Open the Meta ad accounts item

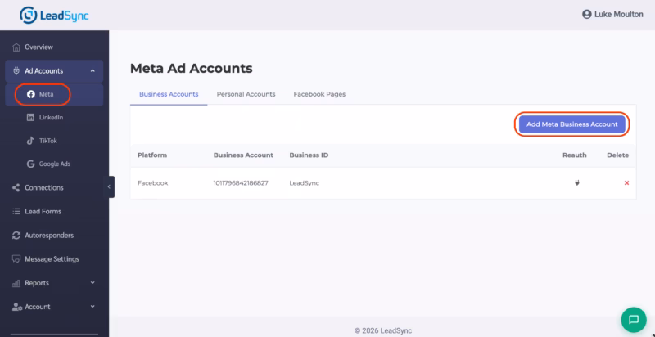click(46, 94)
